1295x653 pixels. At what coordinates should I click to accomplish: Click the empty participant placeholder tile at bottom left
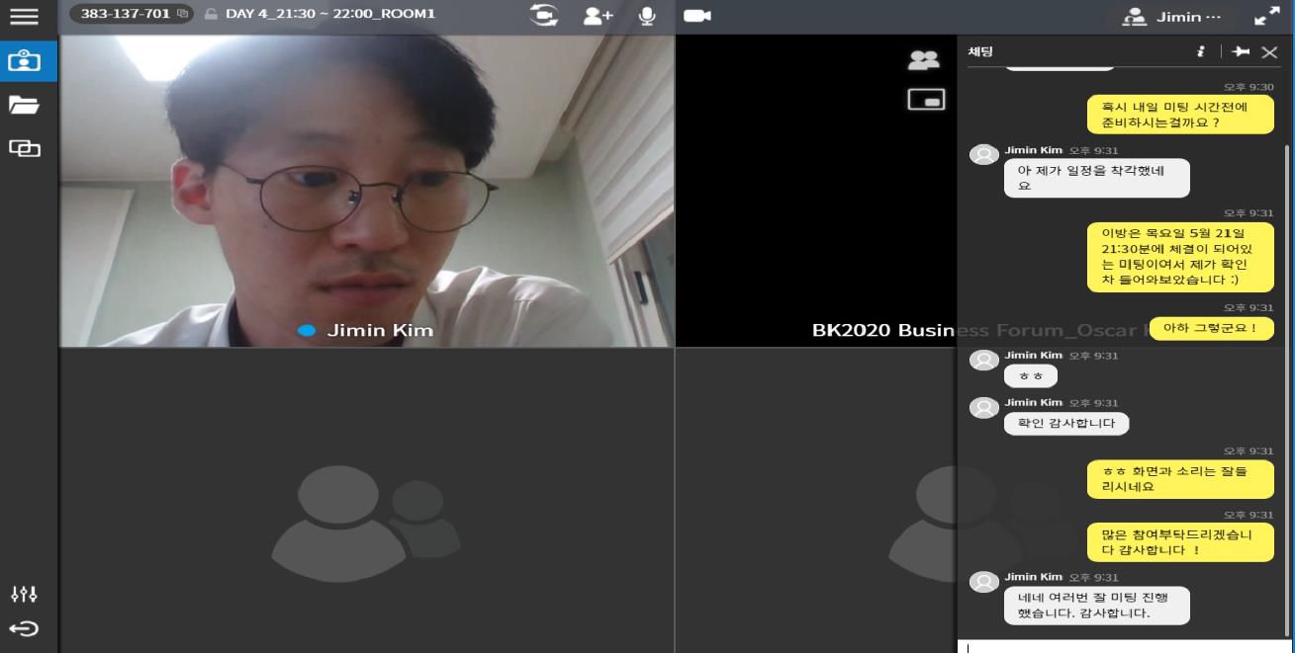click(x=367, y=500)
